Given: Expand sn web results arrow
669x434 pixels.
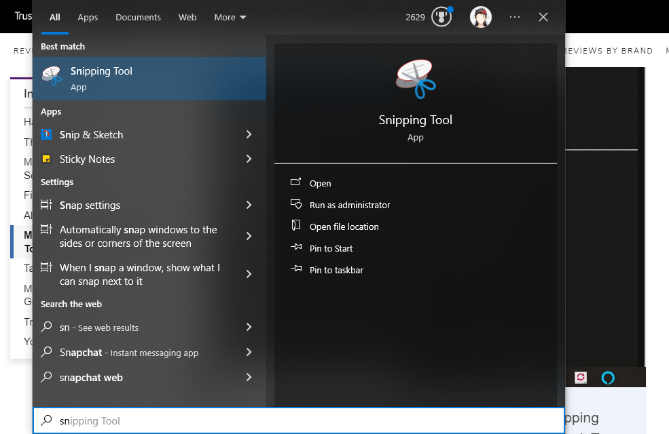Looking at the screenshot, I should [249, 327].
